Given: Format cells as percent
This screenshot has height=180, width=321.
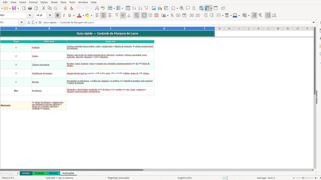Looking at the screenshot, I should tap(172, 15).
